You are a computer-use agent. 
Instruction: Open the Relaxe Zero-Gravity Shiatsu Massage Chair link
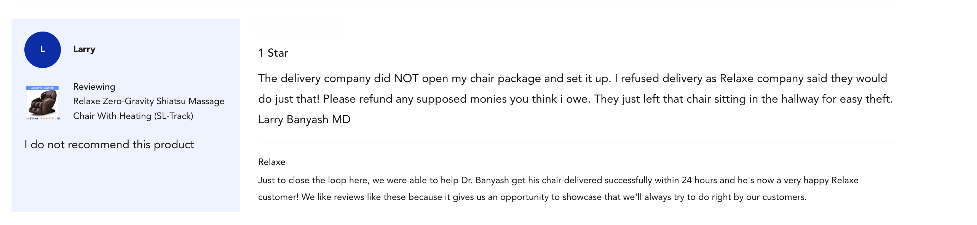point(148,108)
